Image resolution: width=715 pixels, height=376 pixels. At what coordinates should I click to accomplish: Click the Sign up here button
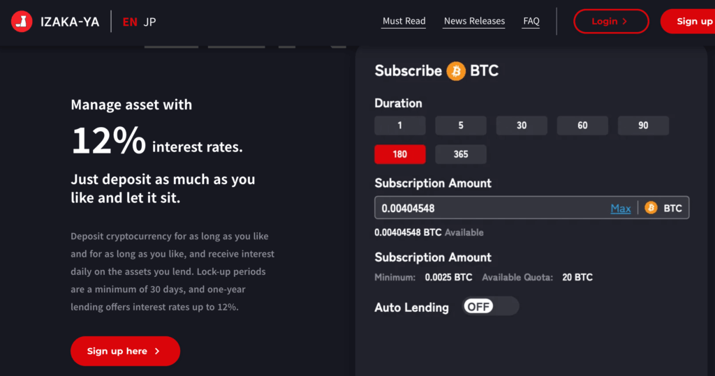pyautogui.click(x=126, y=351)
